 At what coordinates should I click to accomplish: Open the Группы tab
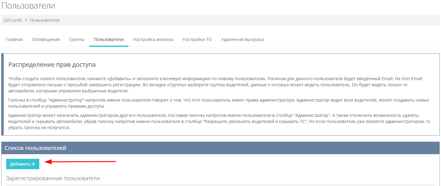(77, 39)
